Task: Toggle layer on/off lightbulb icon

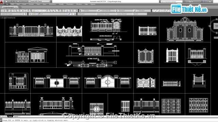Action: (33, 14)
